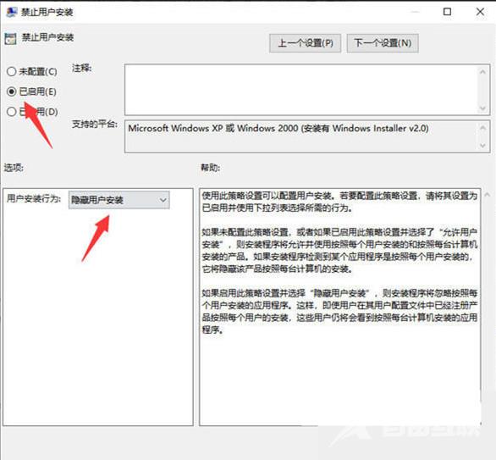Click the up arrow of the 注释 scrollbar

point(482,72)
